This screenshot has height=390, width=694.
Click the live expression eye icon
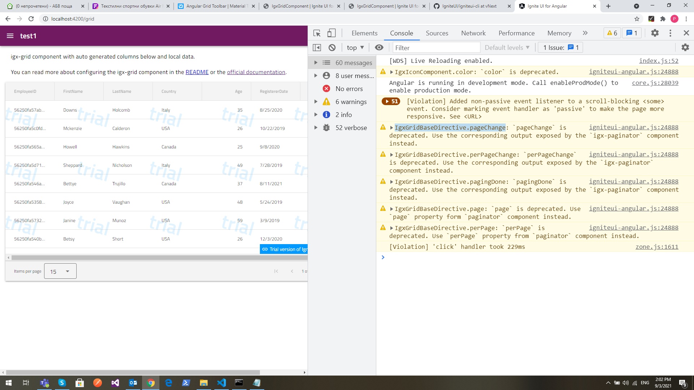[379, 48]
